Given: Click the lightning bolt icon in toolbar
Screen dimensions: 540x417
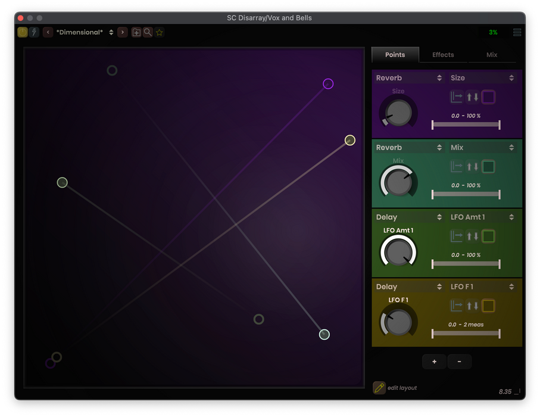Looking at the screenshot, I should (x=34, y=32).
